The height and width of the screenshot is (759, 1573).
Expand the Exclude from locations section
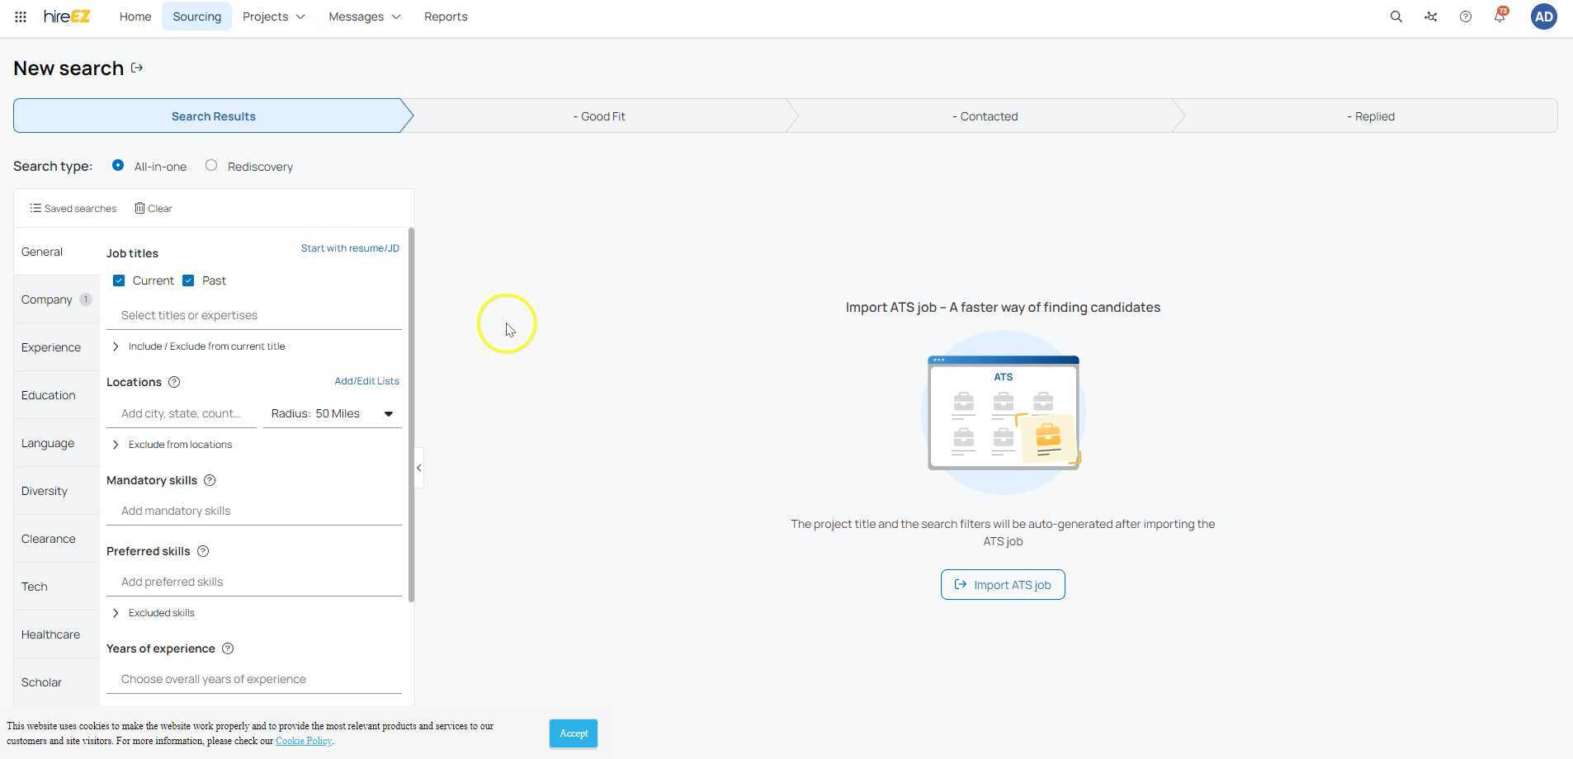pyautogui.click(x=116, y=444)
